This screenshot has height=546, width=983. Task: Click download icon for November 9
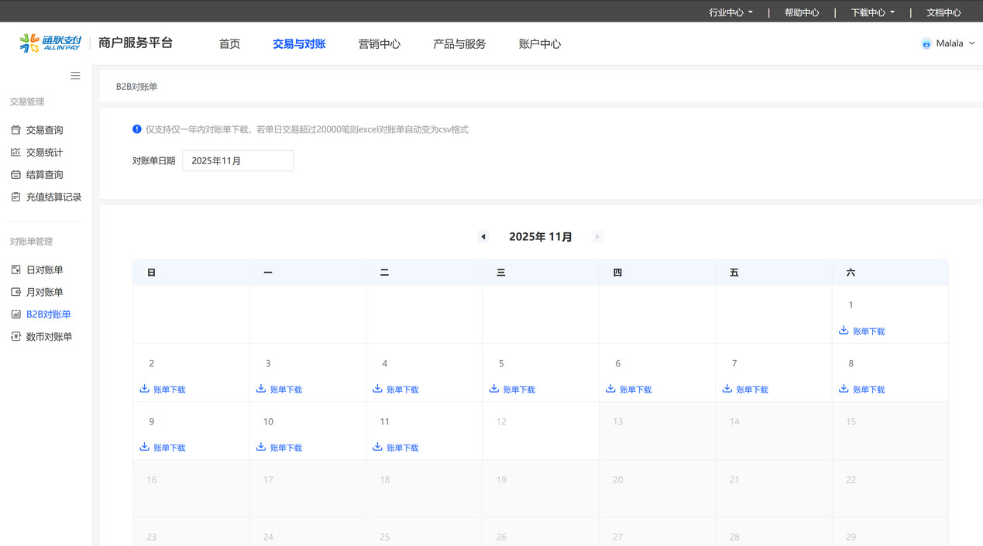(x=144, y=447)
